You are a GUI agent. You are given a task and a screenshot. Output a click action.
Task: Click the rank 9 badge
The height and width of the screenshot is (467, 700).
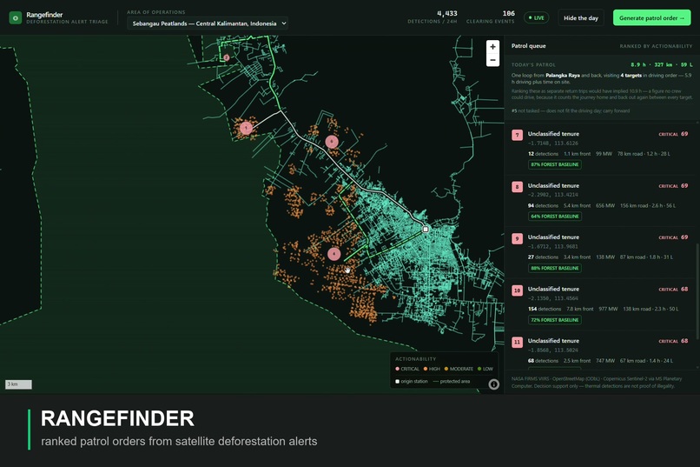517,238
